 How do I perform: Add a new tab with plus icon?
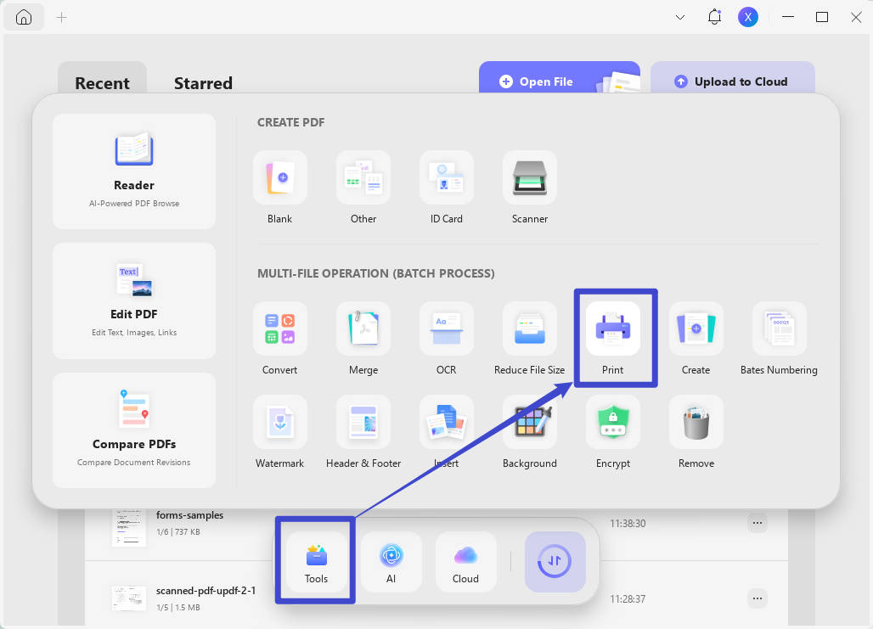tap(62, 18)
